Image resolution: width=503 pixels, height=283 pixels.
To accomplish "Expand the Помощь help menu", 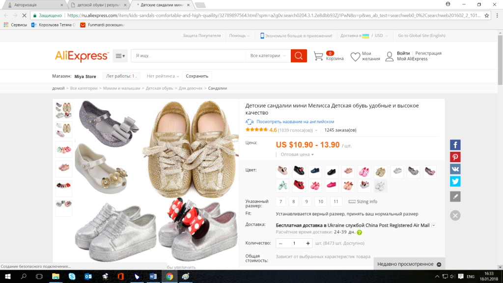I will (x=239, y=35).
